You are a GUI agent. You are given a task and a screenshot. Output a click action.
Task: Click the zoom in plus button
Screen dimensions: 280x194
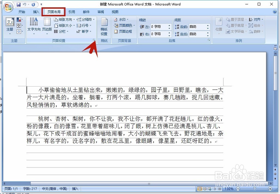270,189
